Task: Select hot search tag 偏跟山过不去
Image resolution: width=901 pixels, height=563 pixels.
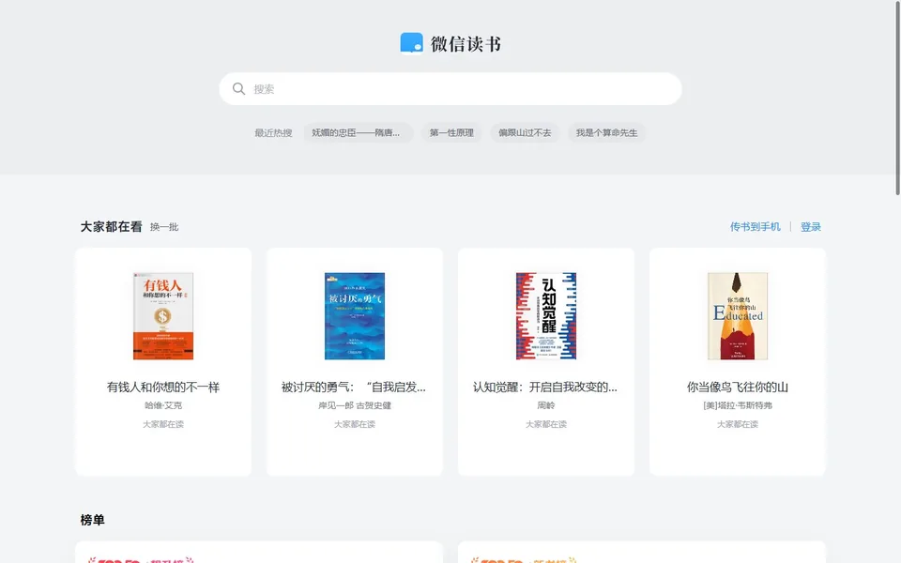Action: [x=525, y=132]
